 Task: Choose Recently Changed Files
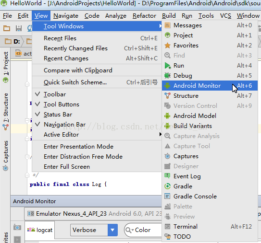click(x=97, y=48)
